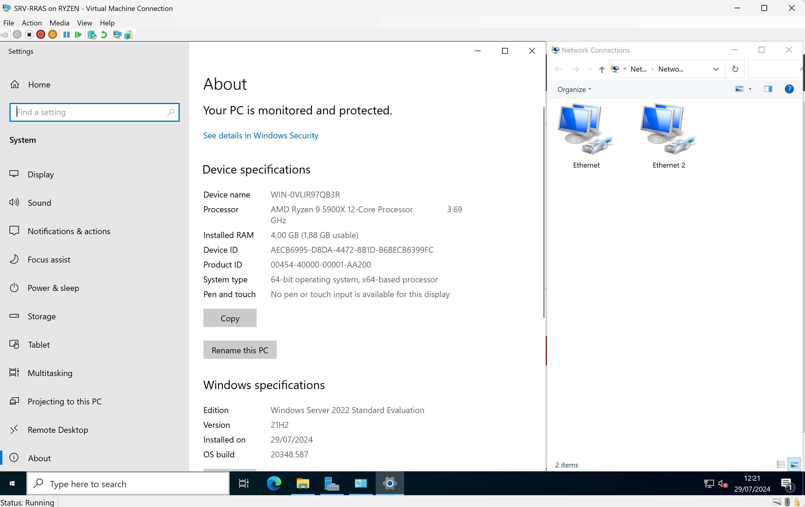The width and height of the screenshot is (805, 507).
Task: Click the Find a setting search field
Action: (90, 112)
